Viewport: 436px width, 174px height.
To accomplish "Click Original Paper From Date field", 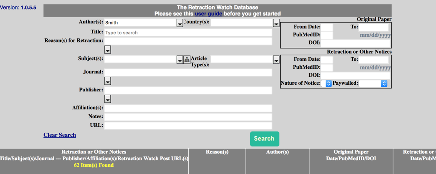I will [327, 27].
